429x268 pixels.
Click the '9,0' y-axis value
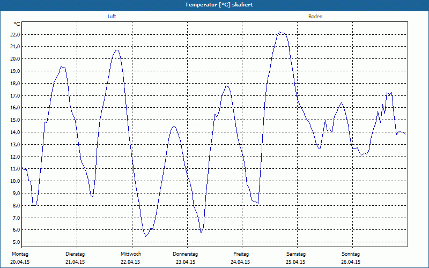click(x=16, y=193)
